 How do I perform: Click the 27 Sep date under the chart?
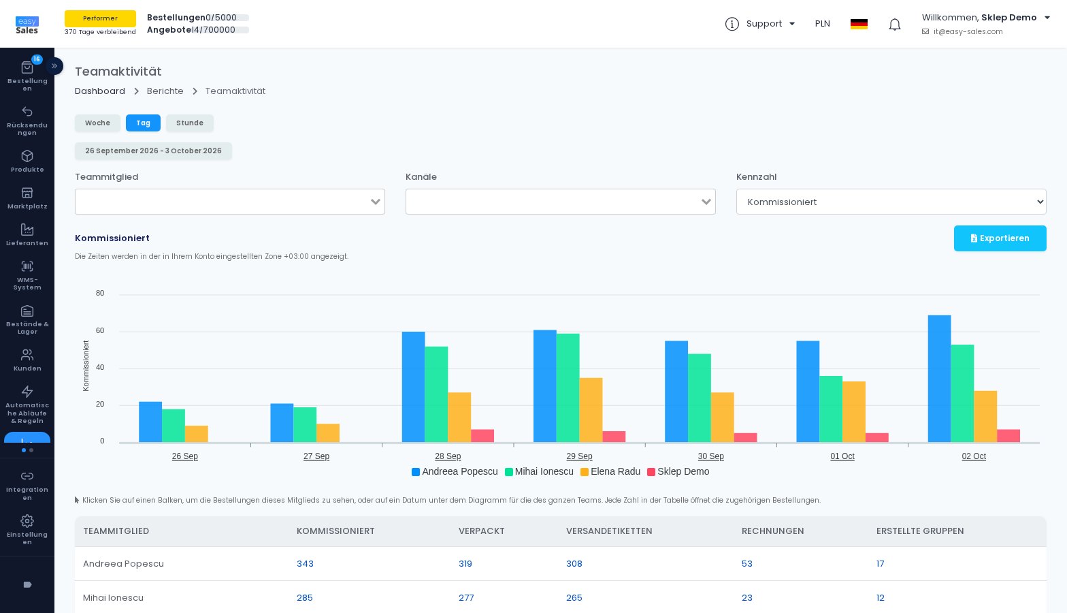(x=316, y=456)
